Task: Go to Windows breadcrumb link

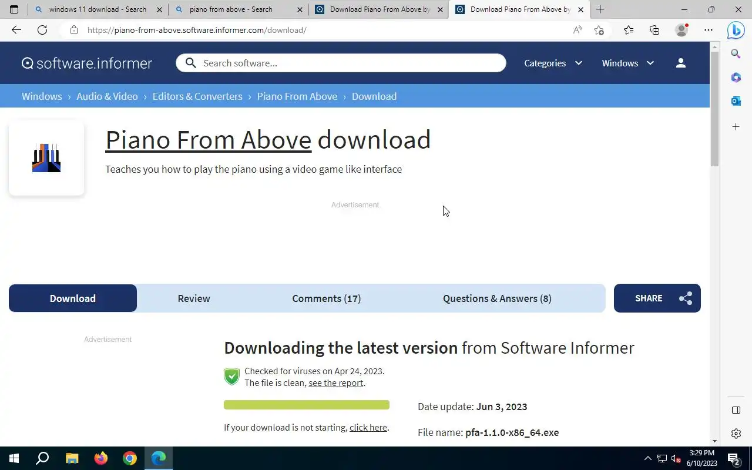Action: coord(42,96)
